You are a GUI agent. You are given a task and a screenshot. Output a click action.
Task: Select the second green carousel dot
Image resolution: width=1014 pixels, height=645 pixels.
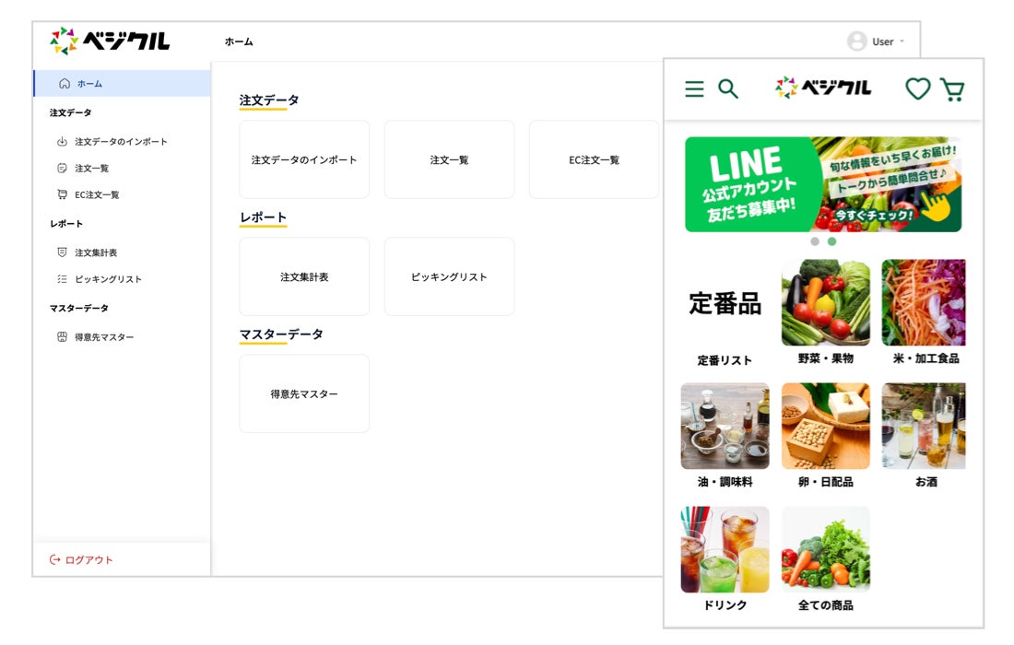(x=832, y=241)
